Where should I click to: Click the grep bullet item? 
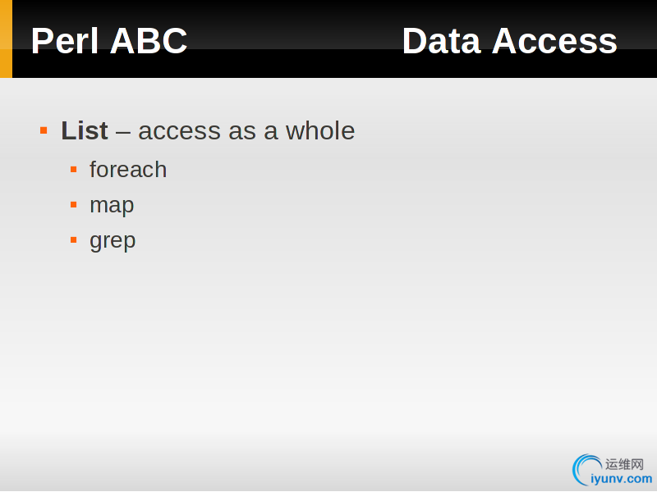click(x=113, y=241)
